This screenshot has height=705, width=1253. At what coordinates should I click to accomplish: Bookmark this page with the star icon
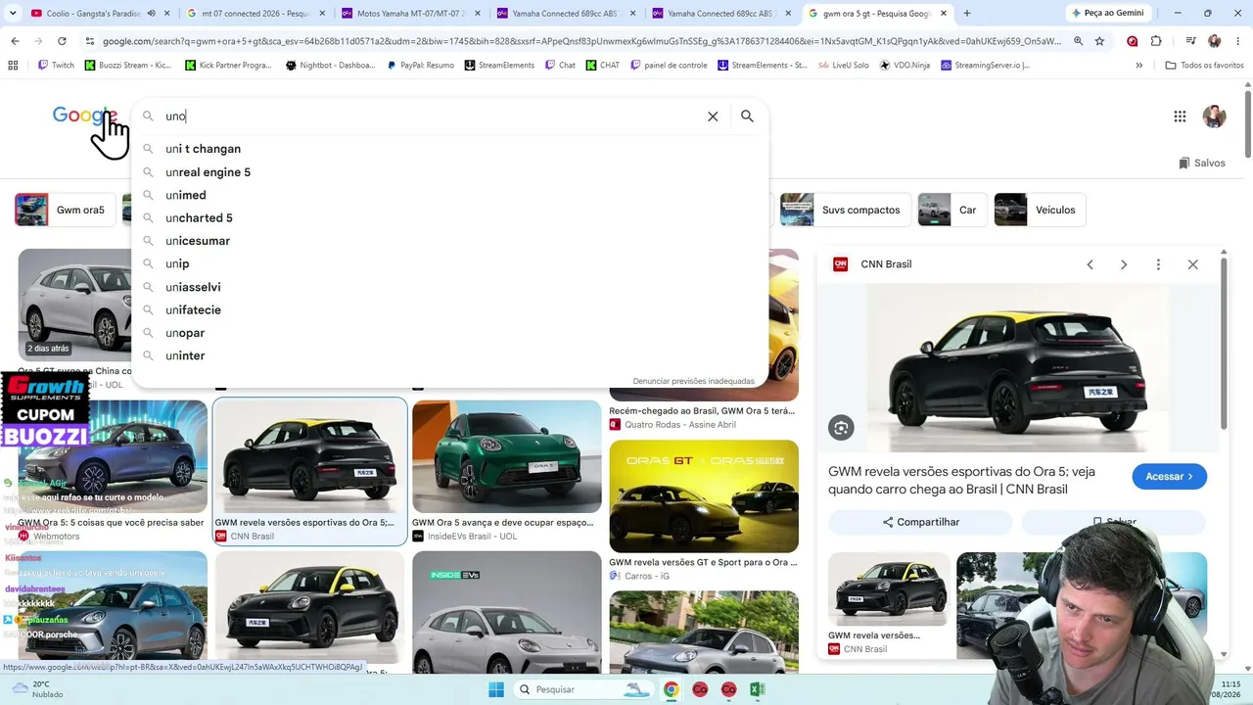pos(1099,41)
